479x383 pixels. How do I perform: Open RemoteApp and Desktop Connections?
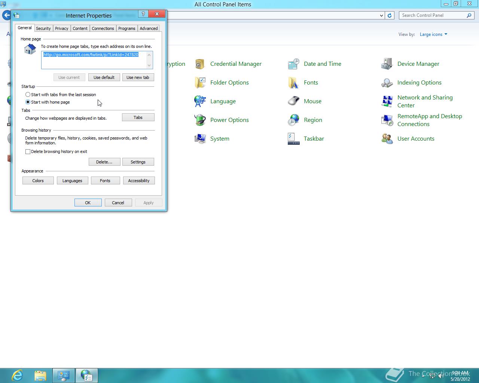(x=430, y=120)
